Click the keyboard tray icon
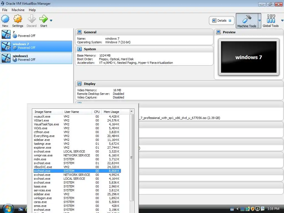 232,209
